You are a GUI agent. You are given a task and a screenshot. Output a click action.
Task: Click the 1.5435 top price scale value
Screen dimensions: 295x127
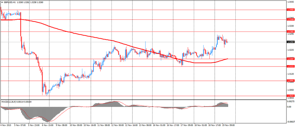(x=290, y=2)
